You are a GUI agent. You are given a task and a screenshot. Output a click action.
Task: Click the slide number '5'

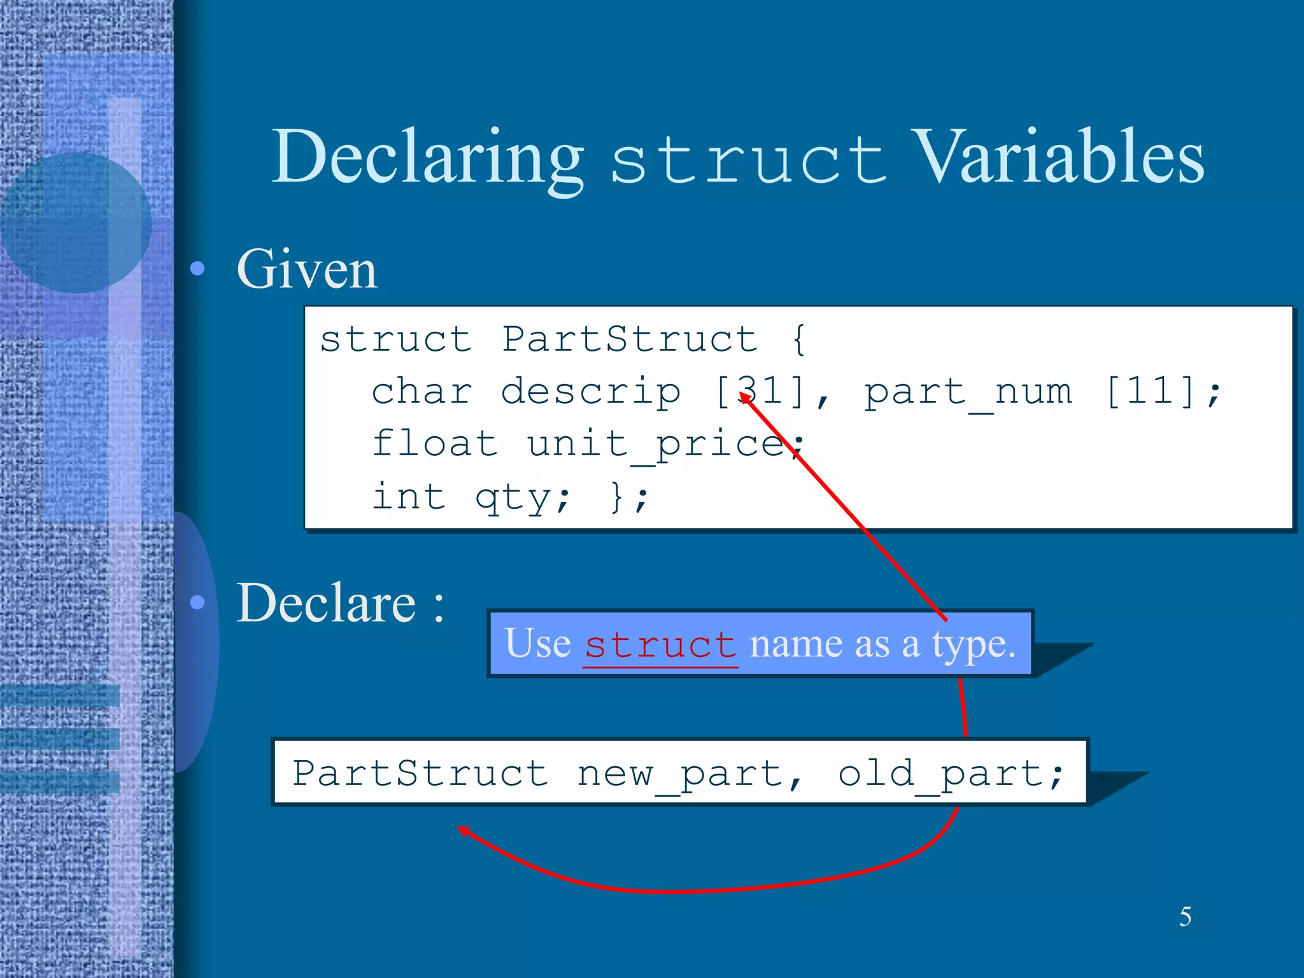pos(1185,917)
